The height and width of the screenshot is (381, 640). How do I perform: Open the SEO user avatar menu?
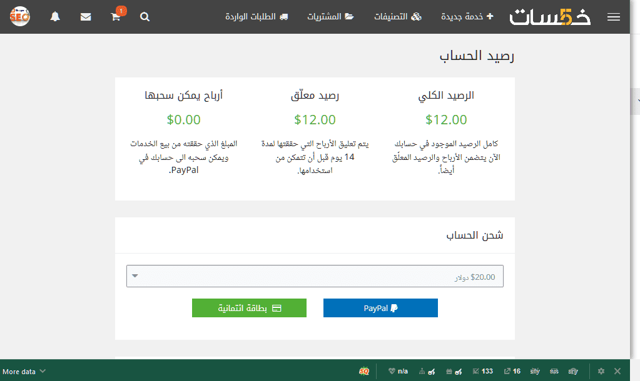pos(19,16)
